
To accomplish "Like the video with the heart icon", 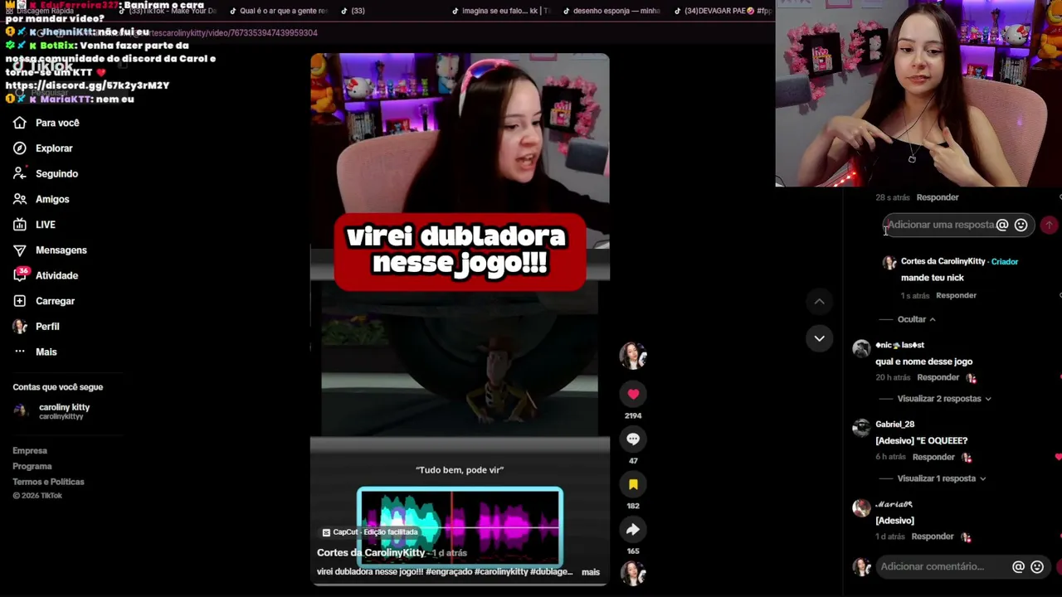I will pyautogui.click(x=633, y=394).
